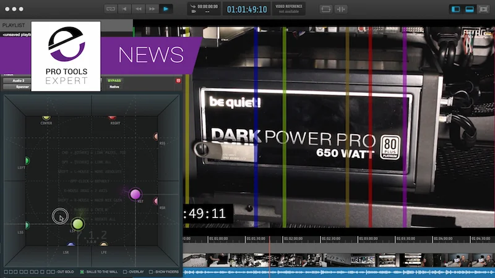Click the go-to-start transport button
Screen dimensions: 495x278
tap(124, 9)
